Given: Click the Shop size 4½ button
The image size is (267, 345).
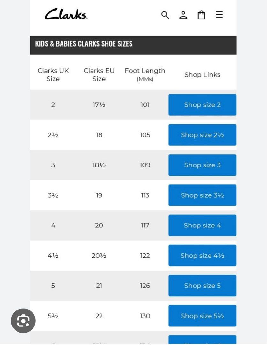Looking at the screenshot, I should (202, 256).
